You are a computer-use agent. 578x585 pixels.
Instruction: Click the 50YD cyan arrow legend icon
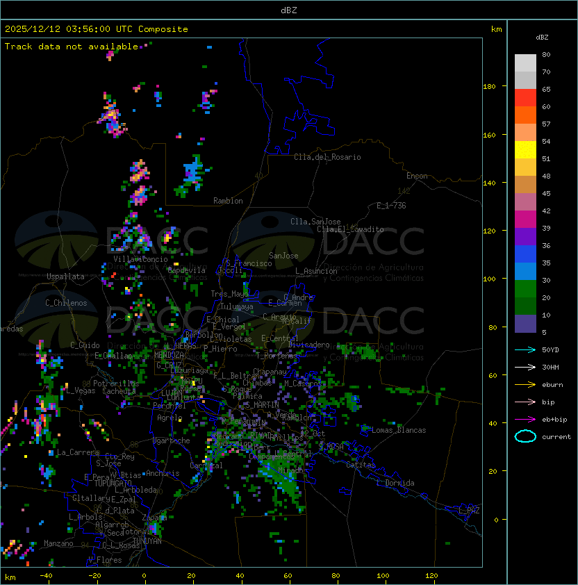pyautogui.click(x=525, y=349)
